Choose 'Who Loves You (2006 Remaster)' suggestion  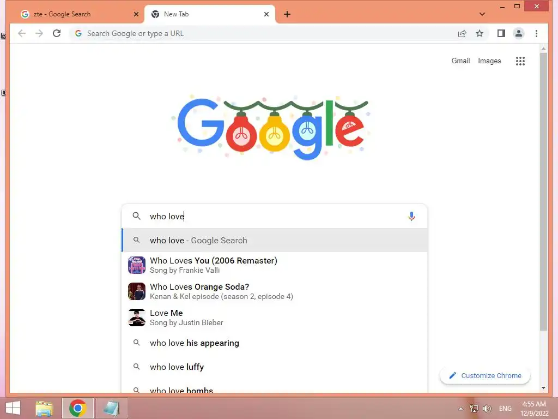click(275, 265)
